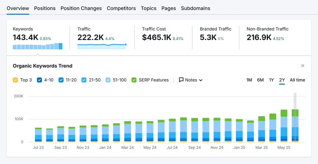
Task: Click the Traffic Cost $465.1K metric
Action: click(157, 37)
